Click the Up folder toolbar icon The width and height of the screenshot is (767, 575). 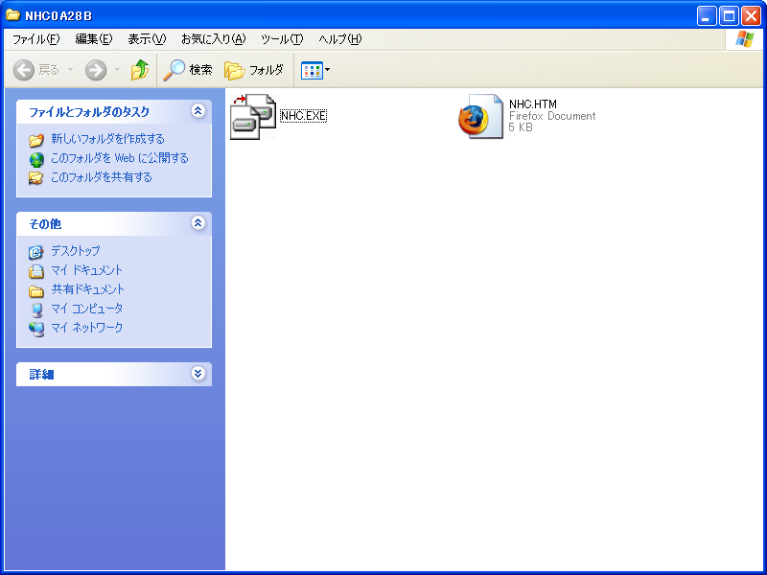click(x=140, y=70)
